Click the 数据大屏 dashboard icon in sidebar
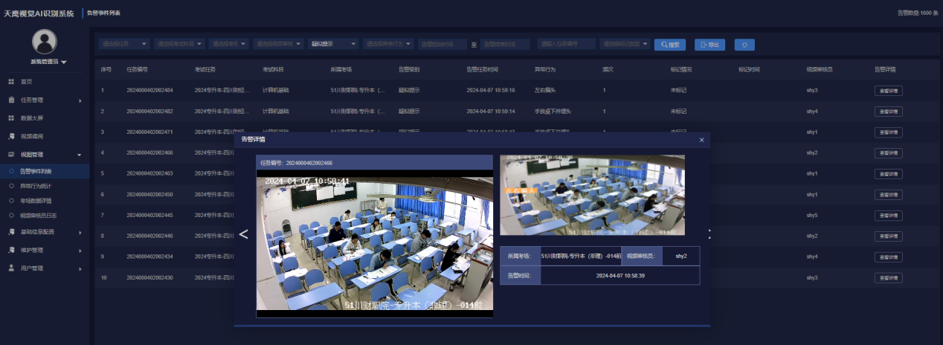The height and width of the screenshot is (345, 943). tap(11, 117)
